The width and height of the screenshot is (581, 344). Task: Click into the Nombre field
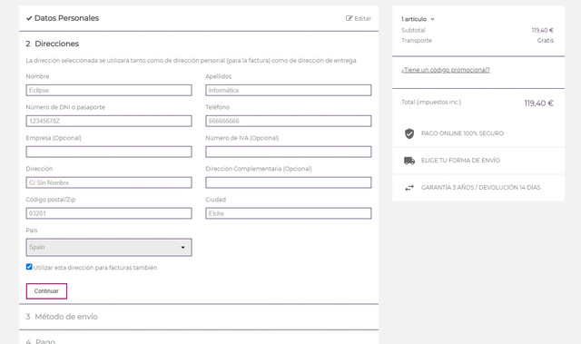[x=109, y=90]
